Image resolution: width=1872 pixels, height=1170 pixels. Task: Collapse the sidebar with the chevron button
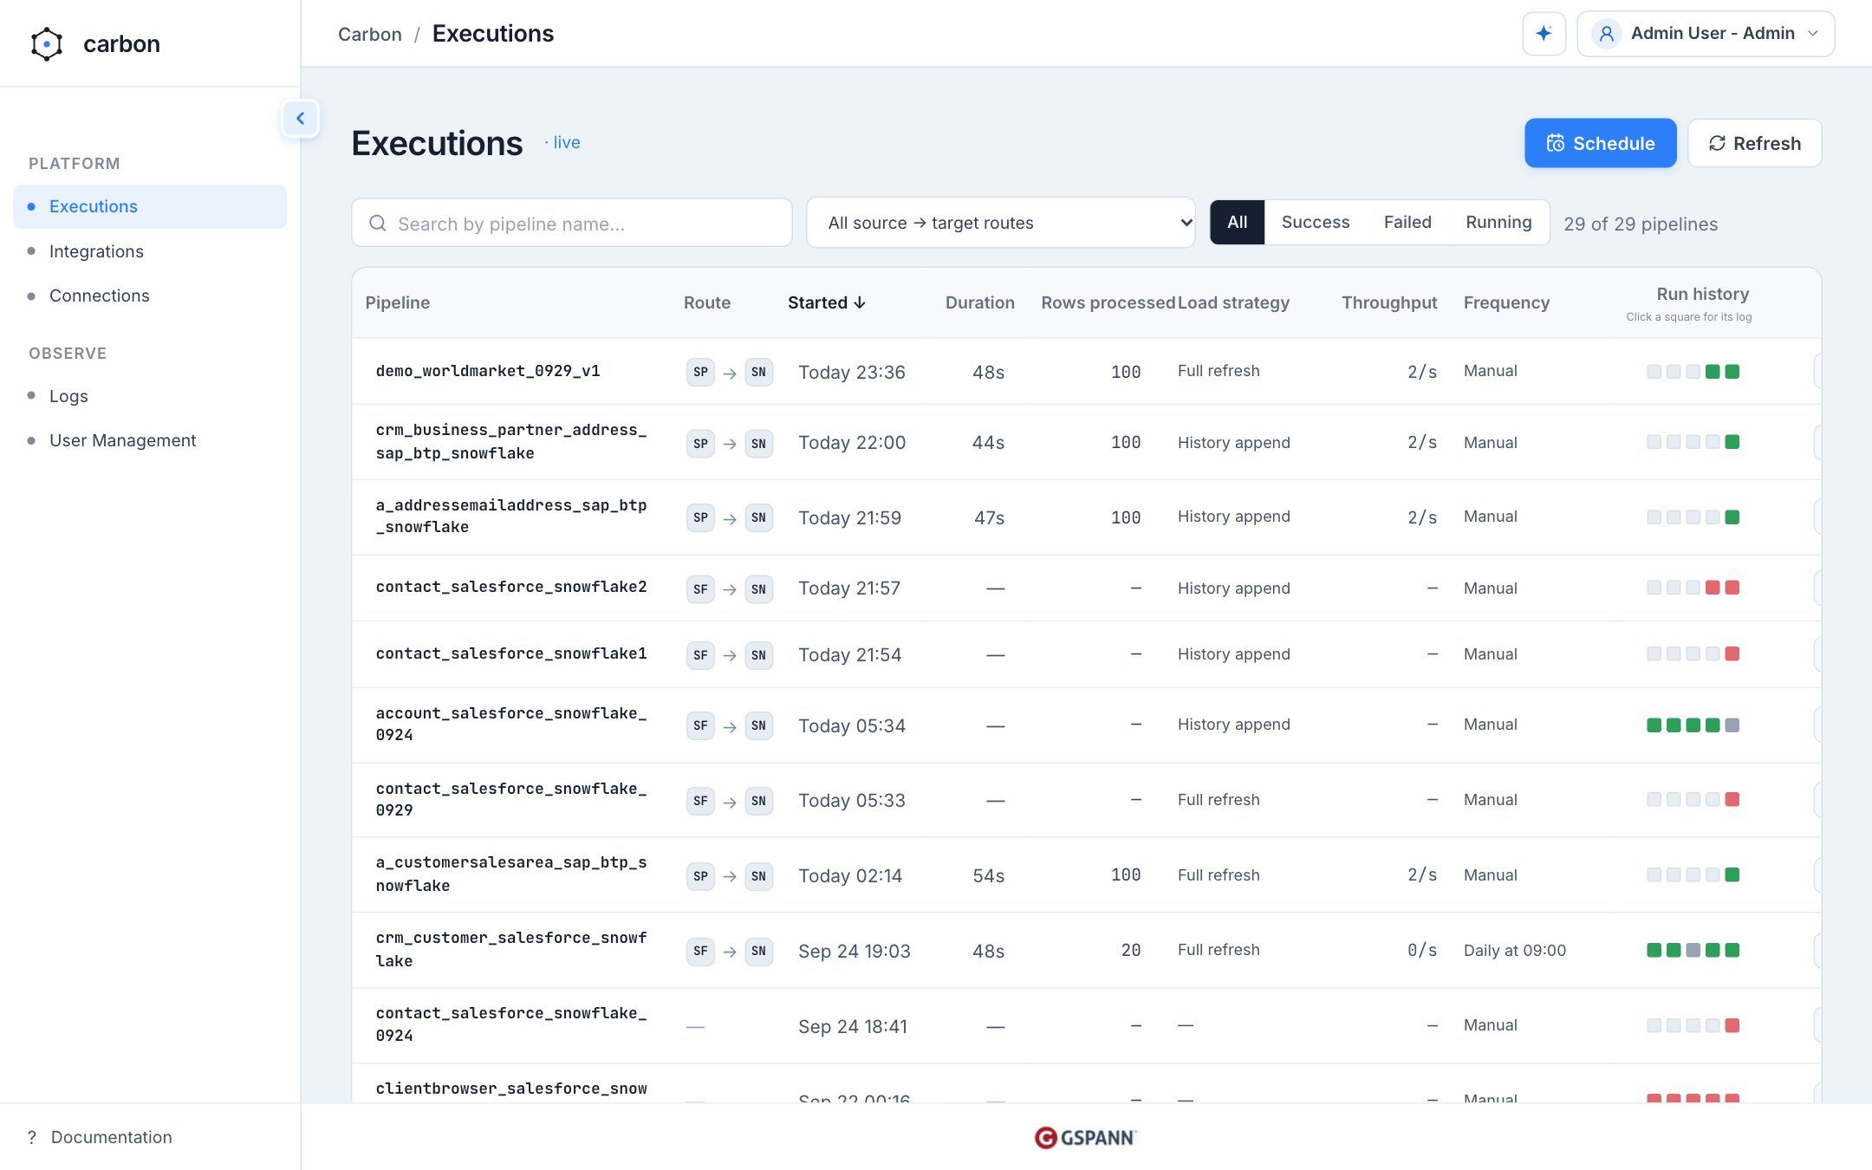301,119
